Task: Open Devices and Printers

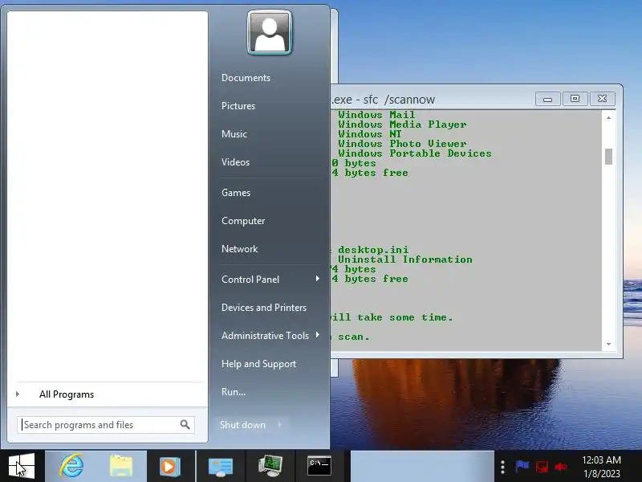Action: 264,308
